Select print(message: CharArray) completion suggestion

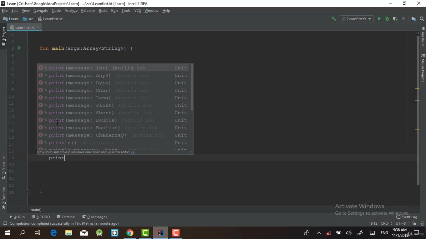pyautogui.click(x=113, y=135)
